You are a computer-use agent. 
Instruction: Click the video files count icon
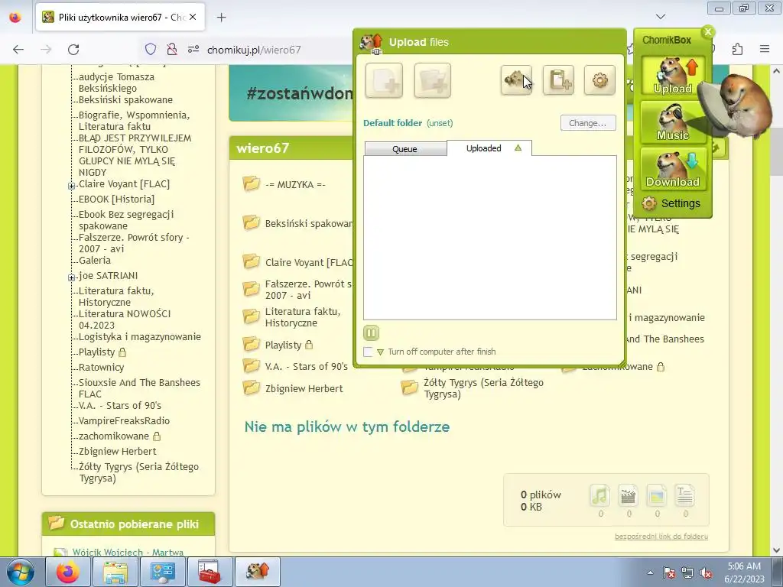629,495
